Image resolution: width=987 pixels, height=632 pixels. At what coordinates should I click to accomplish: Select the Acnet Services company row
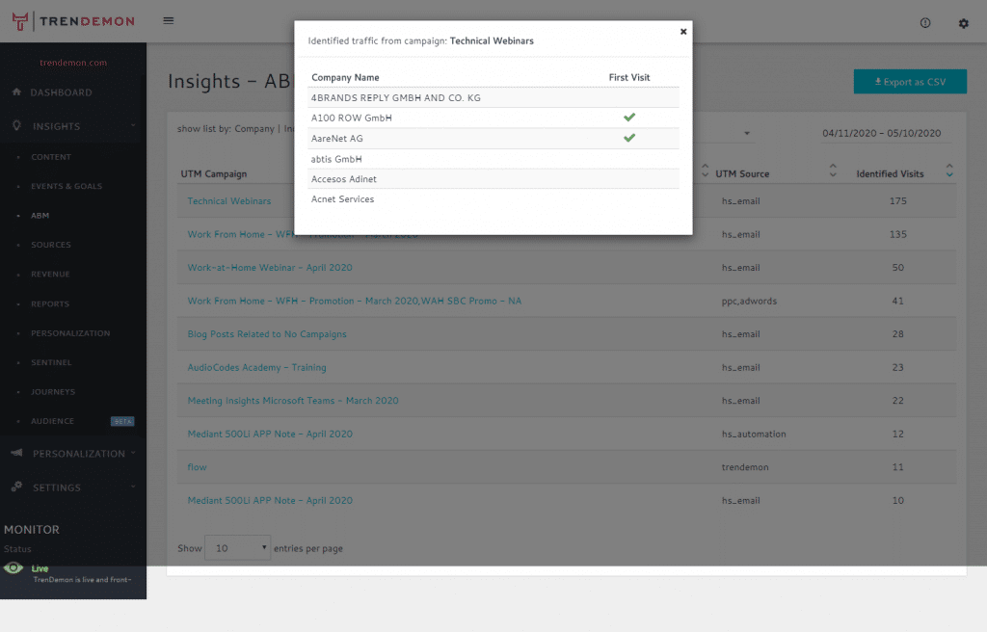click(x=493, y=198)
